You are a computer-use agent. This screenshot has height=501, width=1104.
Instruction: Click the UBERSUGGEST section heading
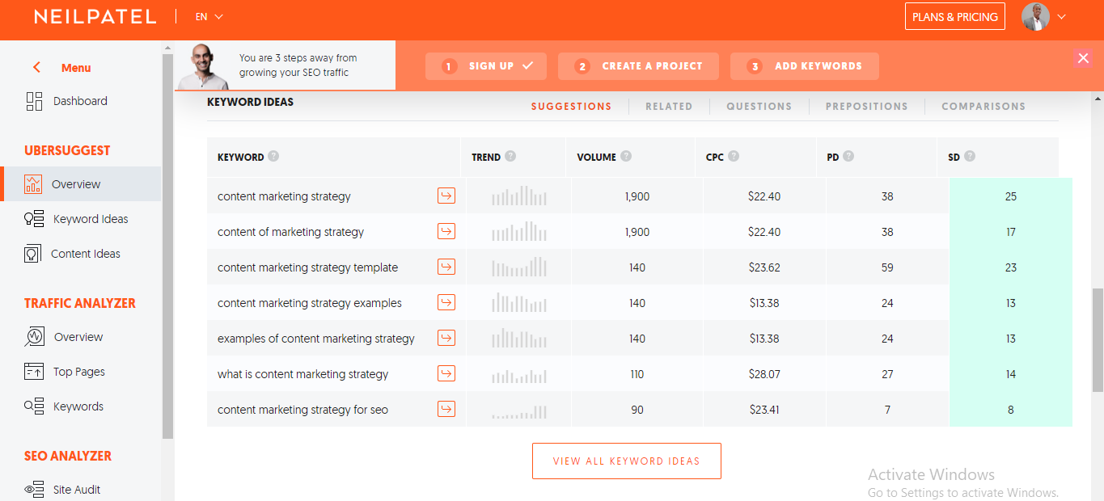(67, 150)
